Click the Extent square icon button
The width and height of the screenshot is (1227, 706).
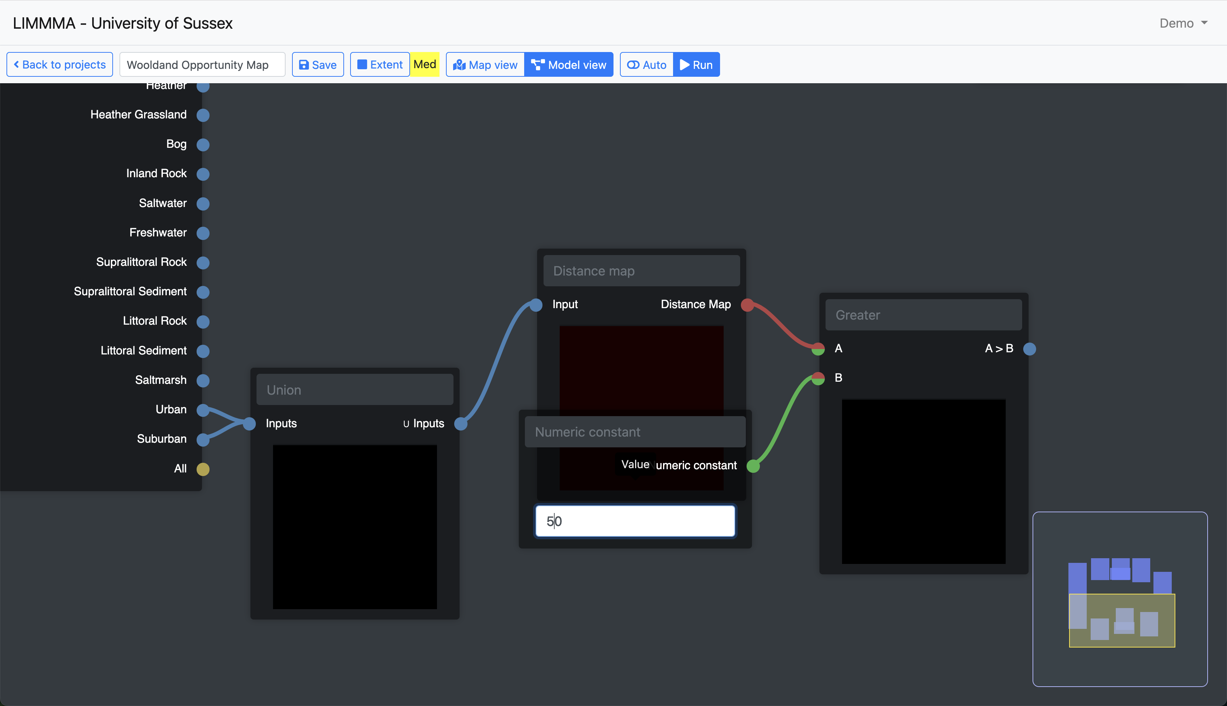(x=380, y=65)
